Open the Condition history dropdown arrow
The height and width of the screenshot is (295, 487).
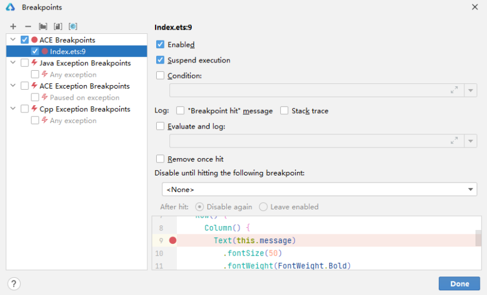471,90
